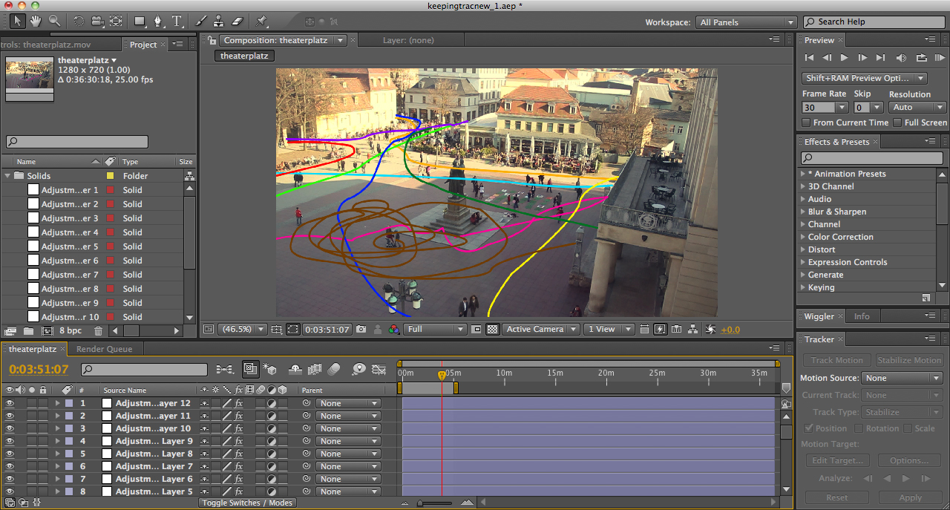
Task: Click the yellow label swatch on Solids folder
Action: [x=110, y=176]
